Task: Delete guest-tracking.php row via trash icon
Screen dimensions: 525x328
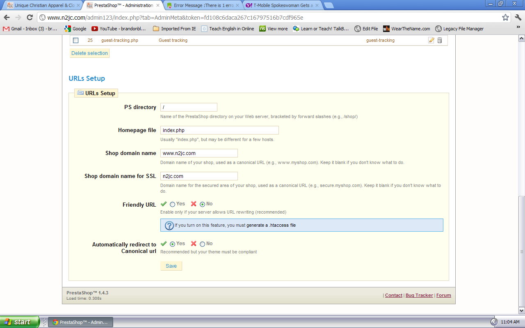Action: coord(440,40)
